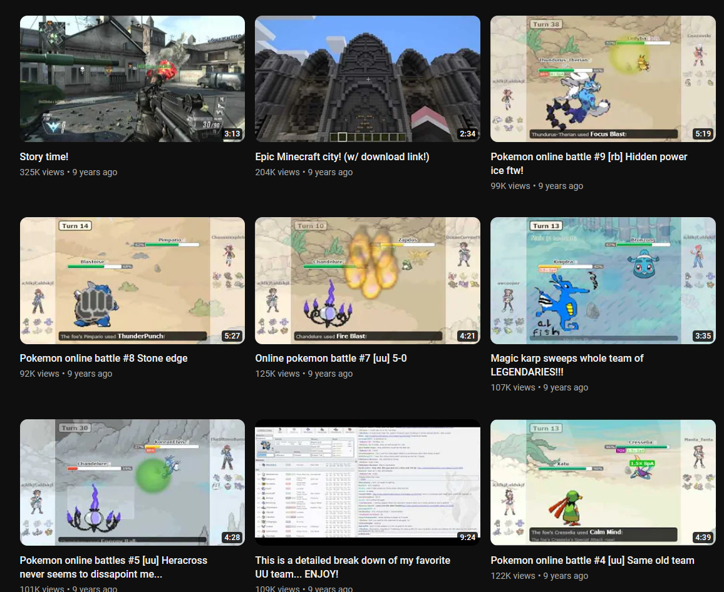The width and height of the screenshot is (724, 592).
Task: Open the Heracross battle #5 thumbnail
Action: [132, 482]
